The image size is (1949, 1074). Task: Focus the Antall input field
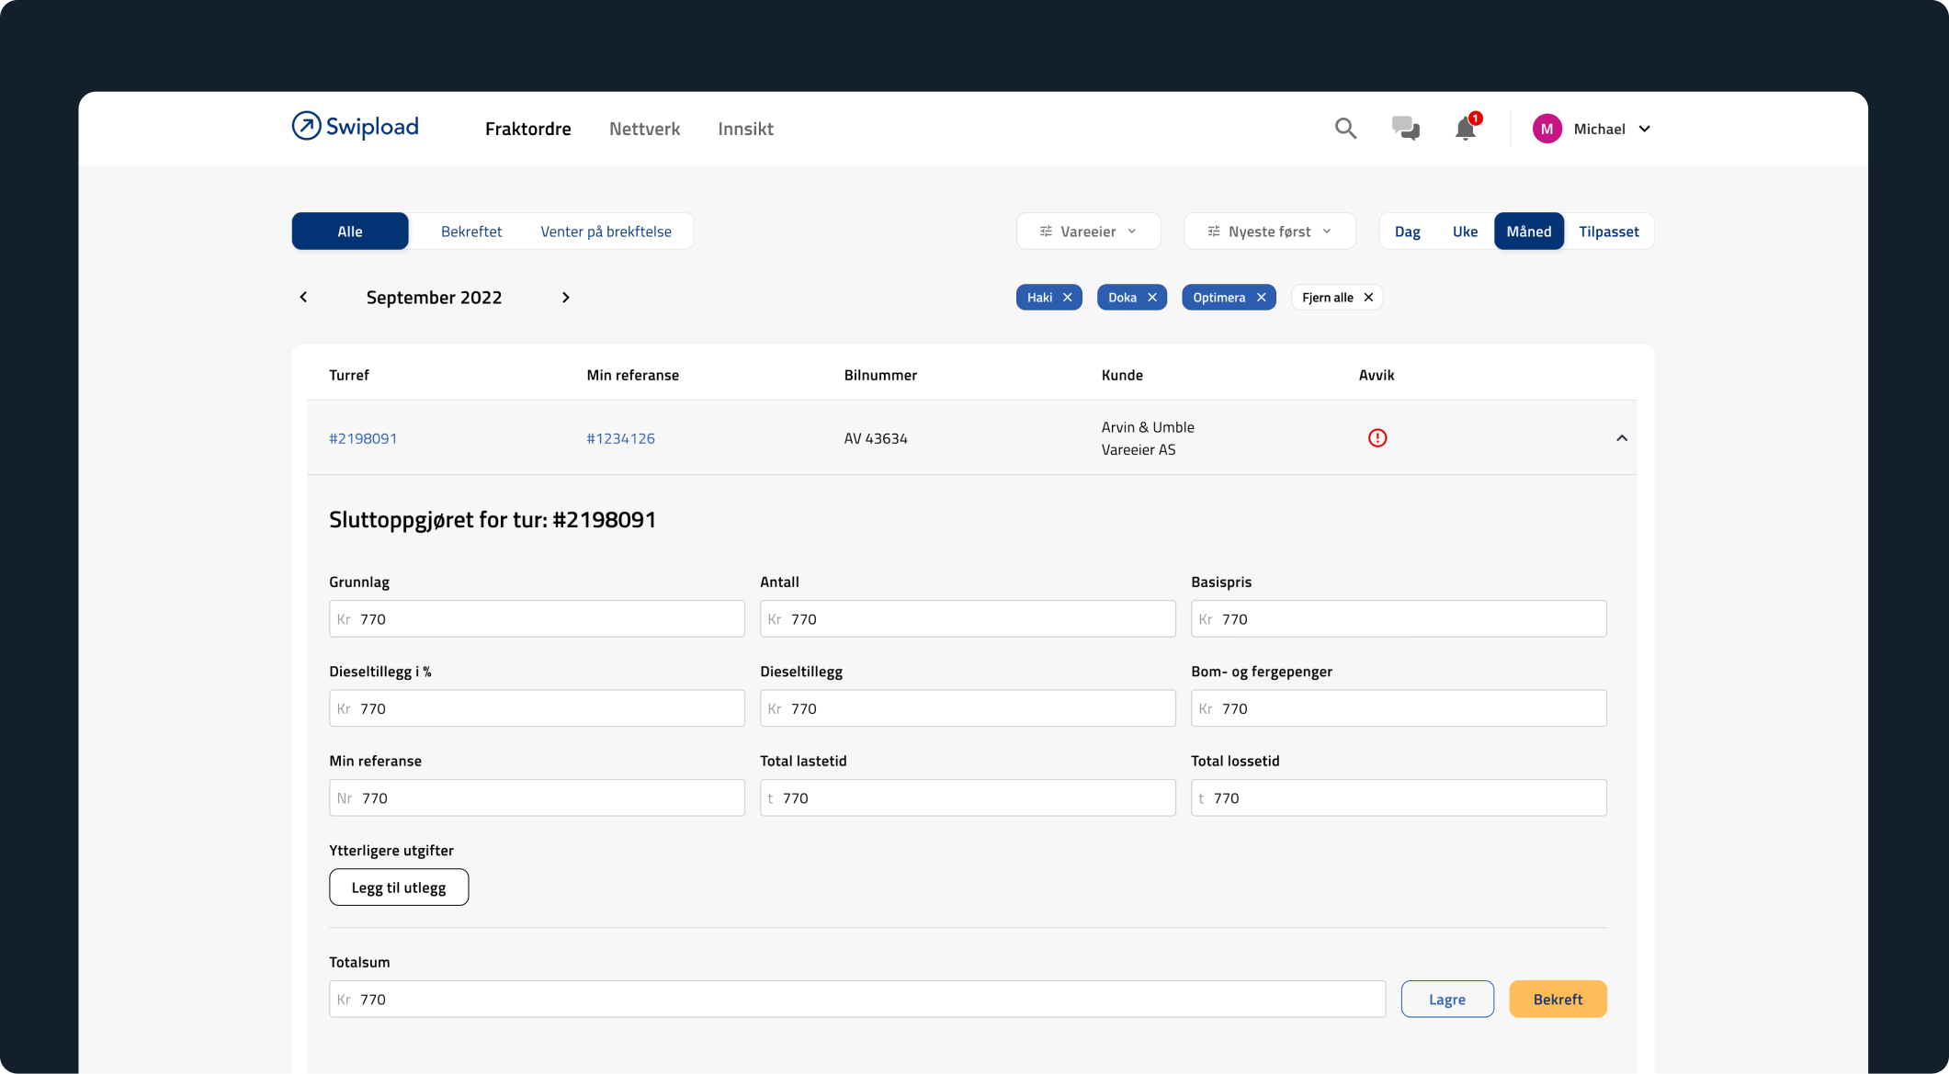(x=968, y=619)
